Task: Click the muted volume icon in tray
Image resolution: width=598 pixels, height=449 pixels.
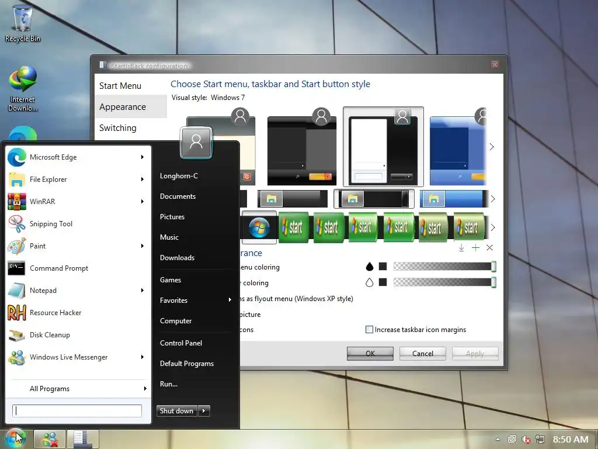Action: [526, 440]
